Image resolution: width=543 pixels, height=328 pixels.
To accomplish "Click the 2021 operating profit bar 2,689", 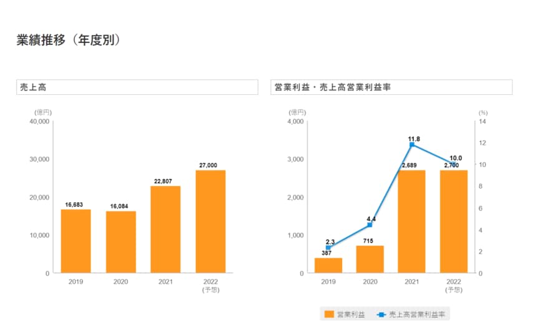I will [x=411, y=221].
